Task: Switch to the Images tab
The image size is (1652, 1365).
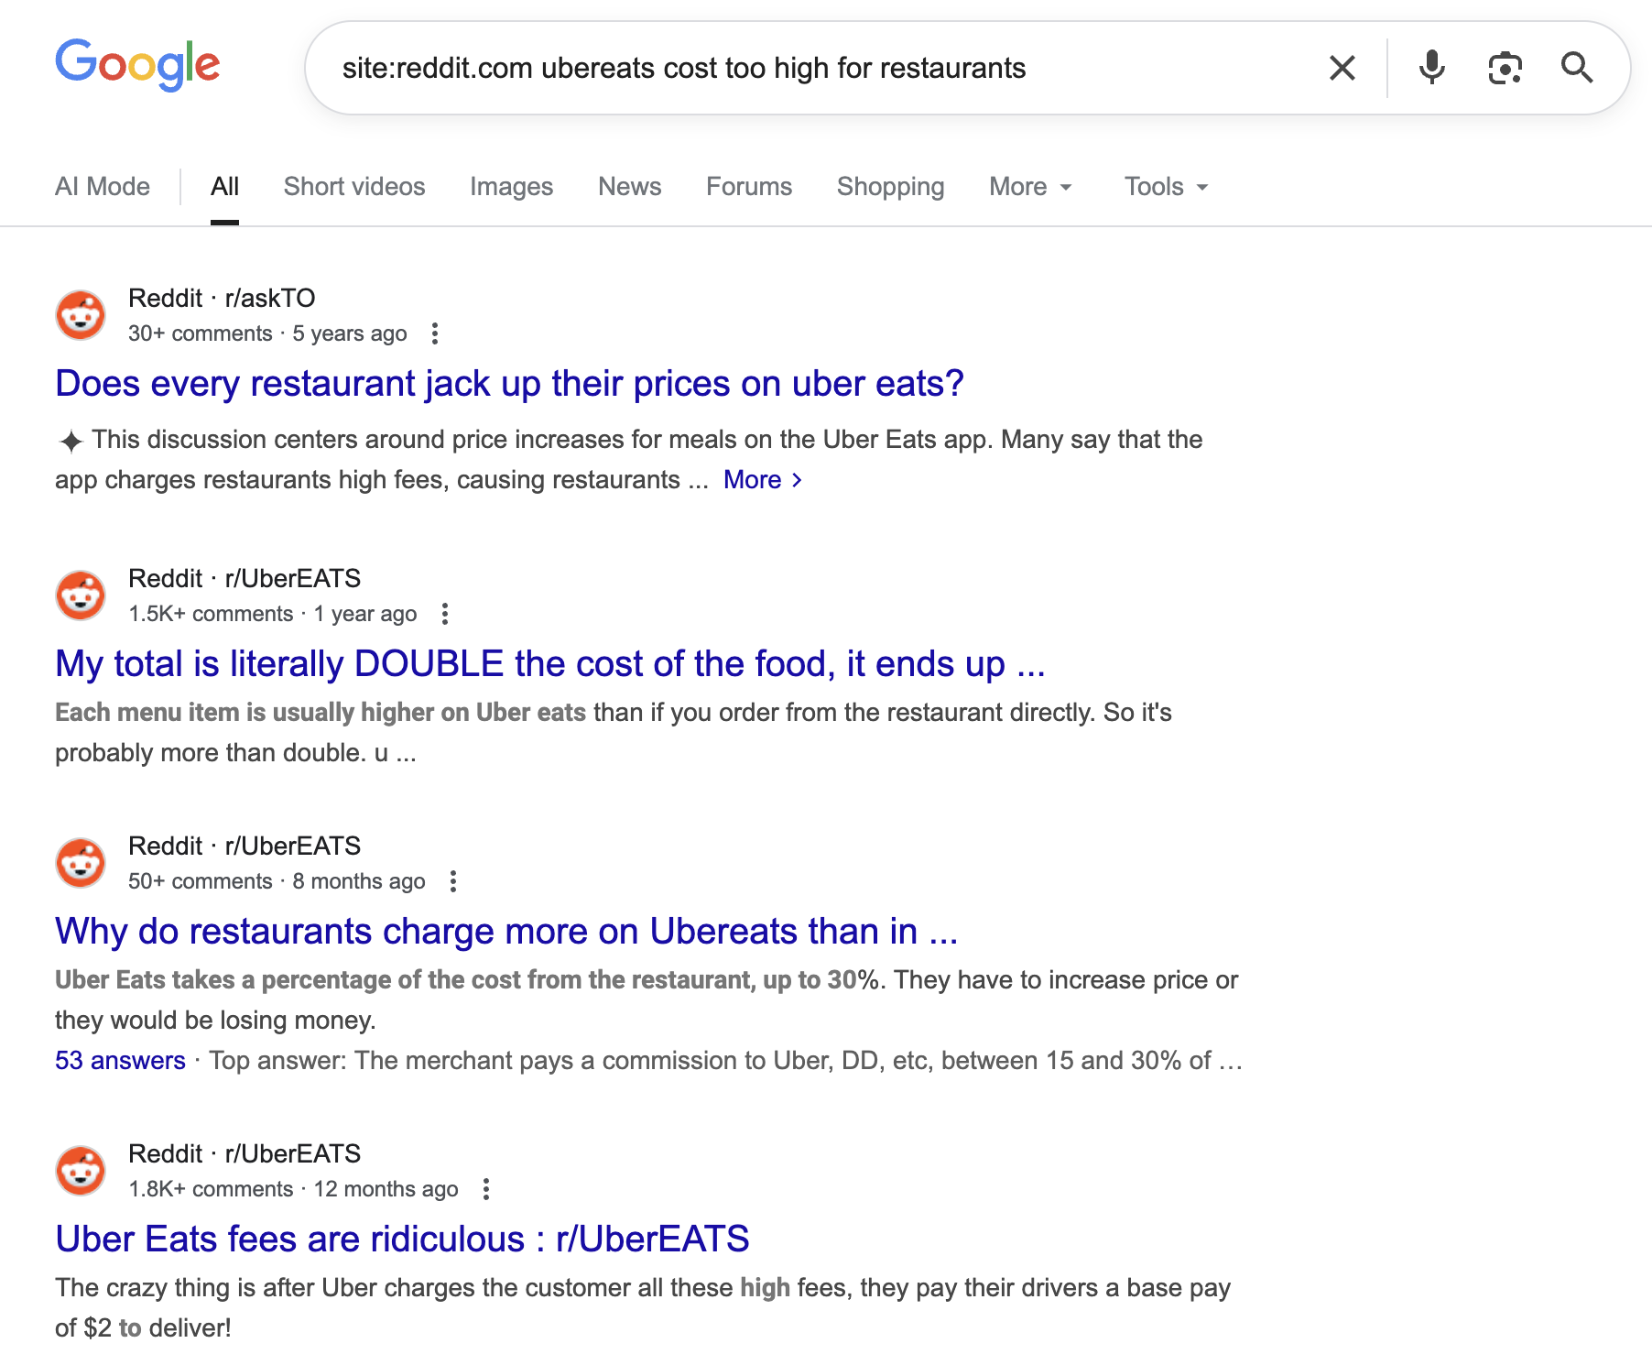Action: click(511, 187)
